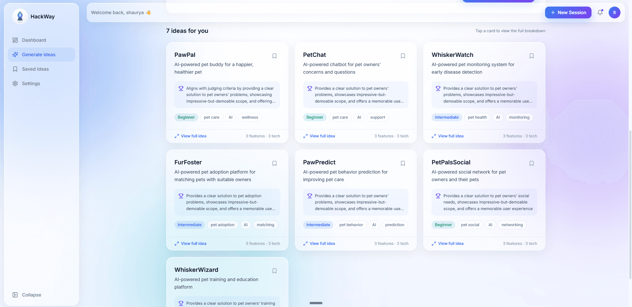
Task: Start a New Session
Action: (568, 12)
